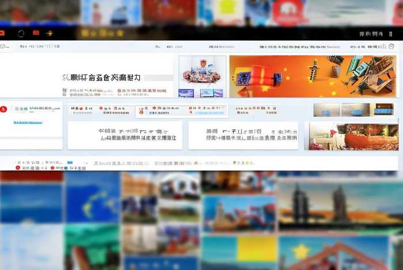Click the small blue tag in the bottom strip
Screen dimensions: 403x270
pyautogui.click(x=70, y=163)
